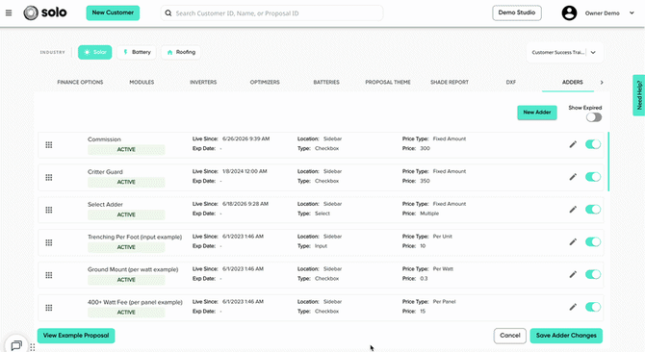Switch to the Inverters tab
This screenshot has width=645, height=352.
coord(203,82)
